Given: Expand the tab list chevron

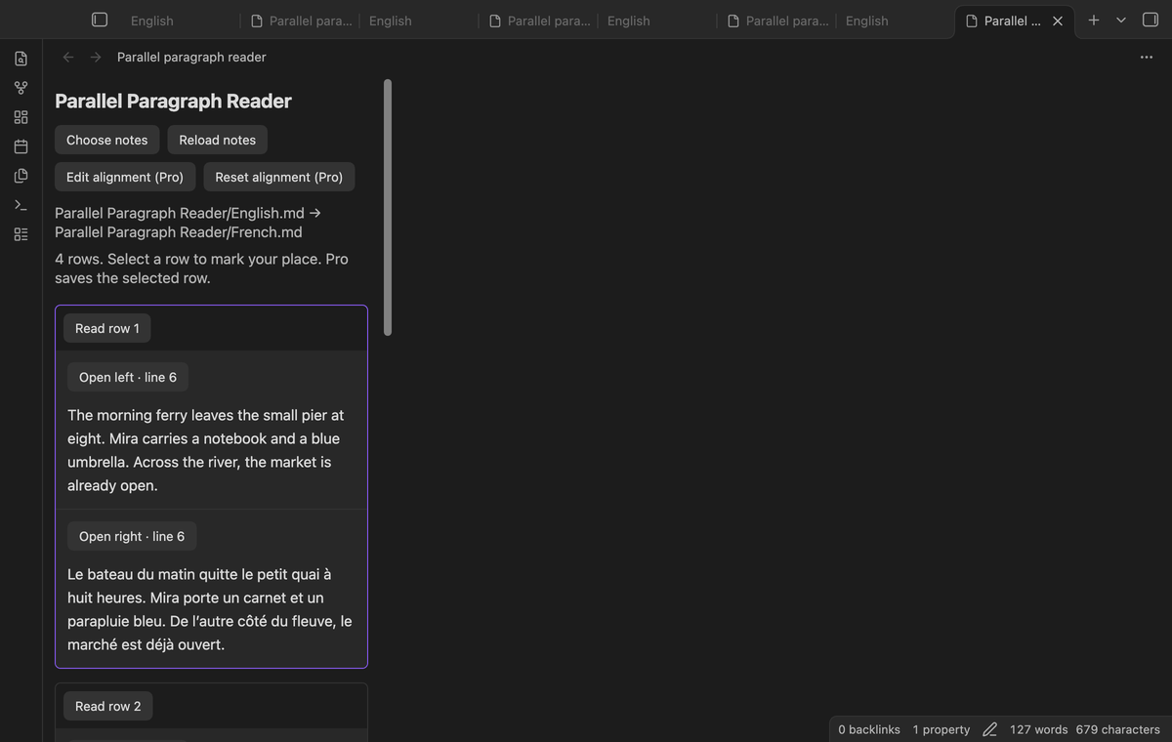Looking at the screenshot, I should click(1121, 20).
